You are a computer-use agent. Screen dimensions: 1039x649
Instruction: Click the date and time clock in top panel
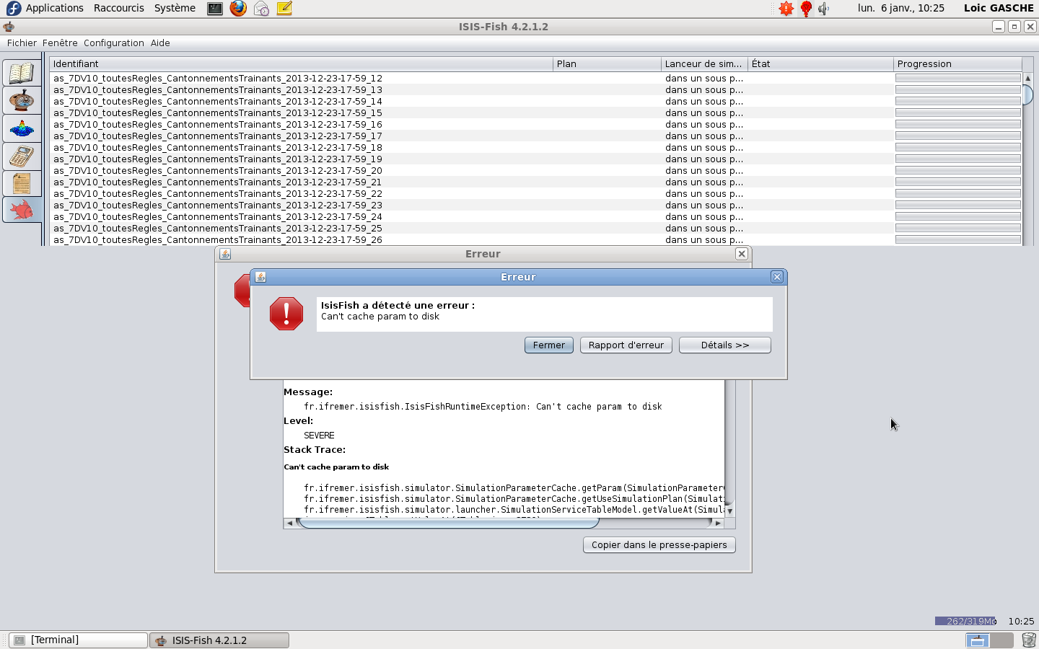pos(901,8)
